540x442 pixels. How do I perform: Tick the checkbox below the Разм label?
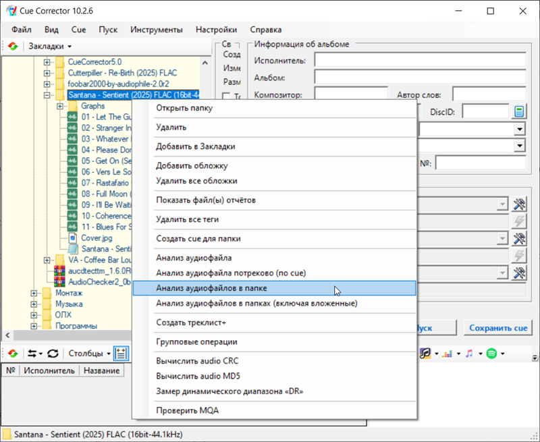(x=227, y=96)
